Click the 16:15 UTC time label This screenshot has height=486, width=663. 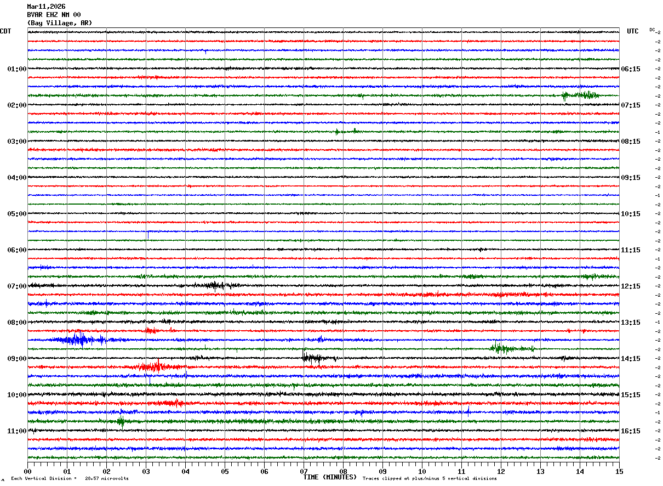tap(631, 431)
